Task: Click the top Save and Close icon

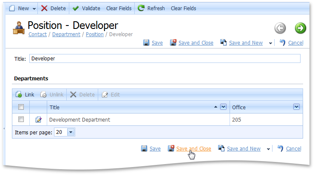Action: (173, 43)
